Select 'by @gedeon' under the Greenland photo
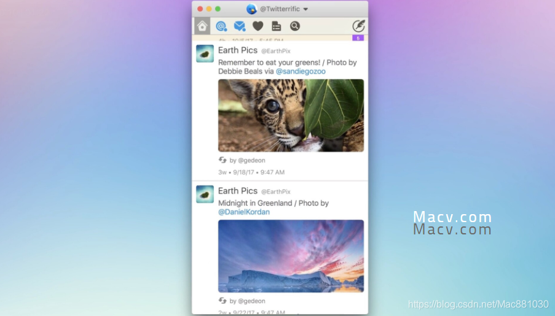This screenshot has width=555, height=316. [x=248, y=301]
